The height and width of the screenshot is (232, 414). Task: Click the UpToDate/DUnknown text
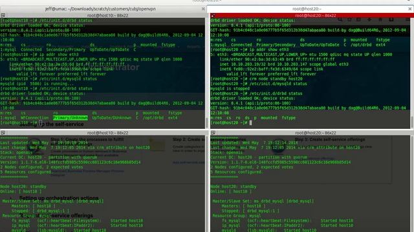tap(112, 118)
